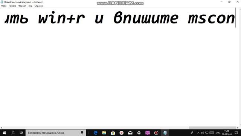Viewport: 241px width, 136px height.
Task: Open Task View on the taskbar
Action: pos(21,133)
